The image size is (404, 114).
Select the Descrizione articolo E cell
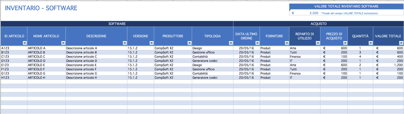(96, 65)
